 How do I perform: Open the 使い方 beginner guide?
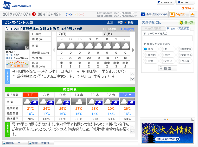(x=187, y=22)
